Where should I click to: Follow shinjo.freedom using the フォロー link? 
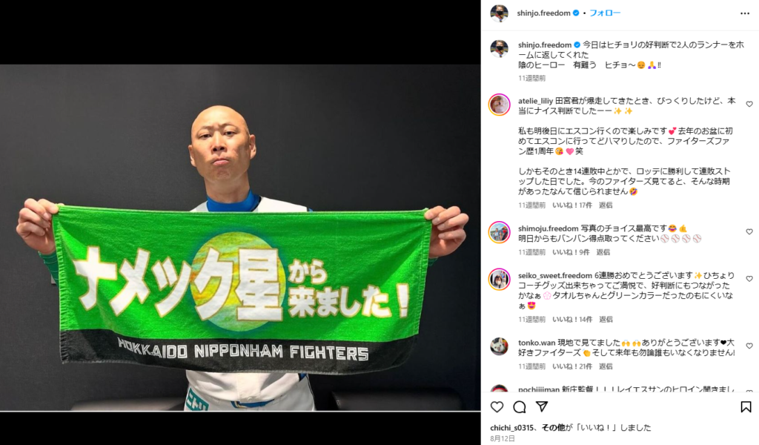tap(605, 13)
